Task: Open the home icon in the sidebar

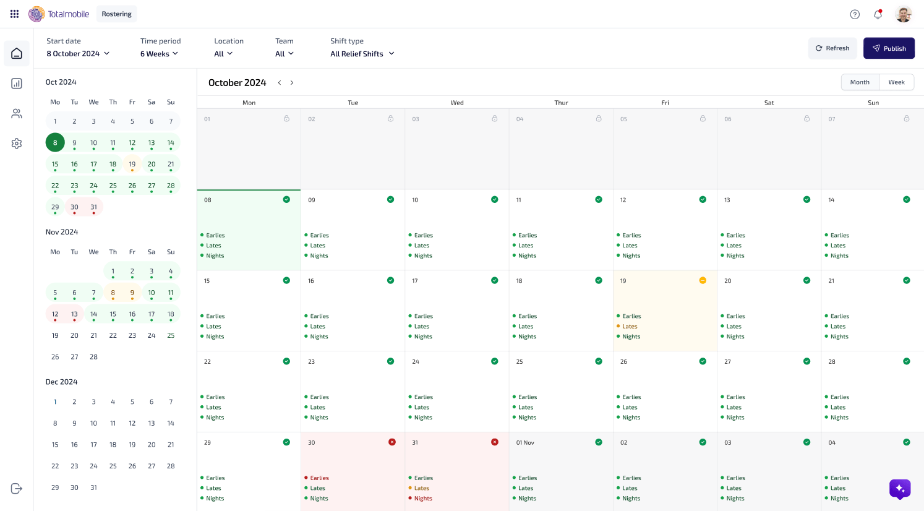Action: 16,53
